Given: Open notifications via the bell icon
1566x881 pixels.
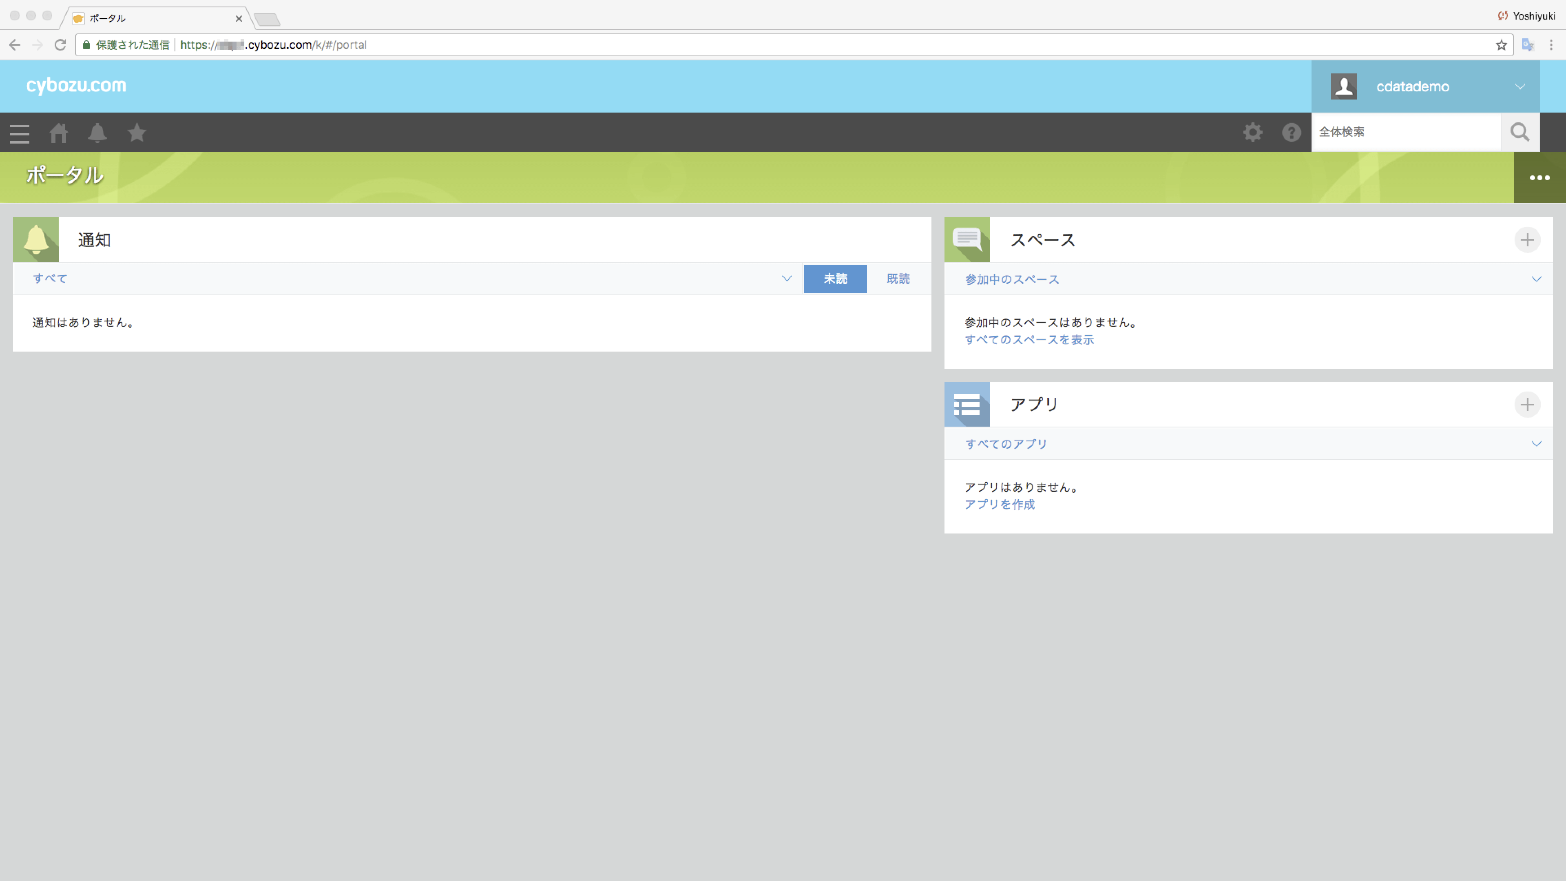Looking at the screenshot, I should coord(97,133).
